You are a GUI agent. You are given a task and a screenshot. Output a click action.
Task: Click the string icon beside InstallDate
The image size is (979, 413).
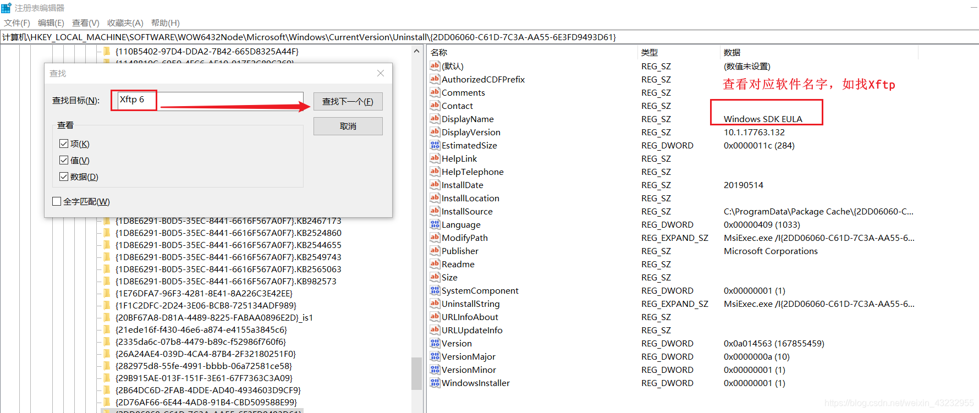[x=435, y=185]
